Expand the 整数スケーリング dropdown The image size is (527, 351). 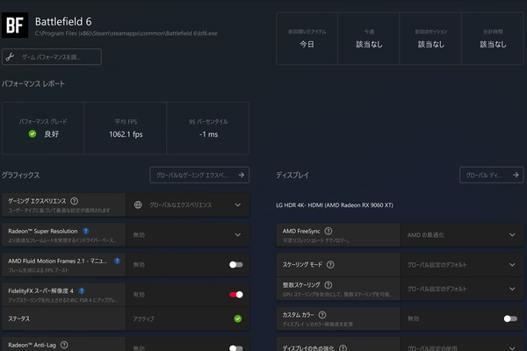462,289
